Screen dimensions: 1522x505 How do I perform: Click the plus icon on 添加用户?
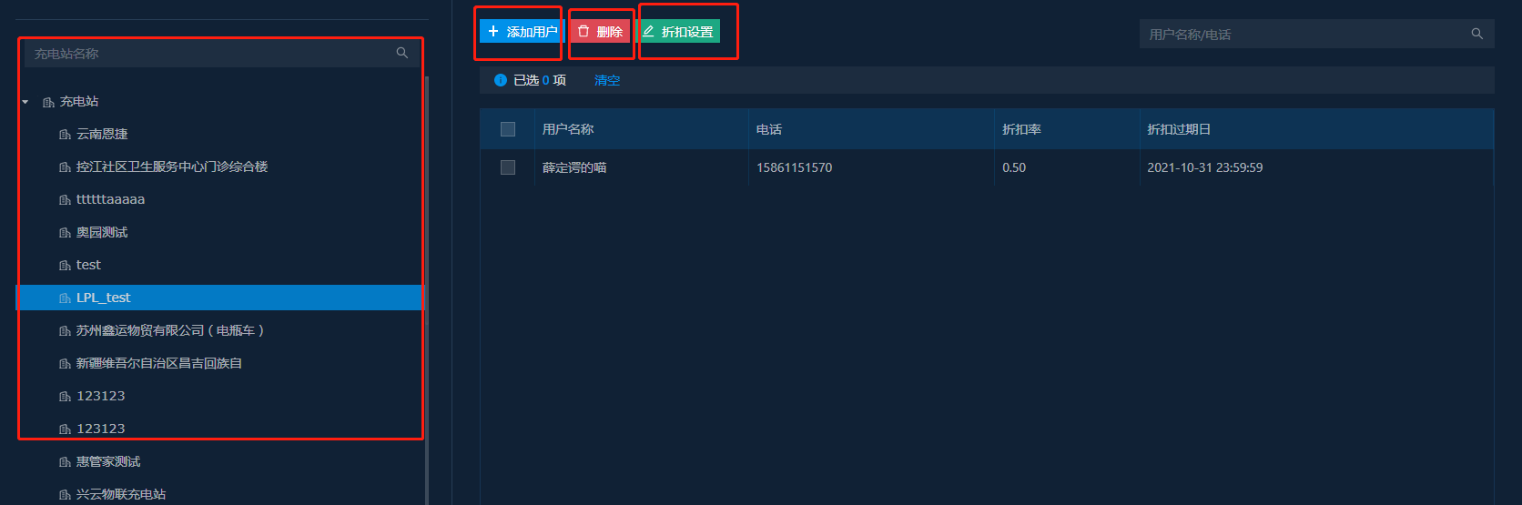point(493,32)
